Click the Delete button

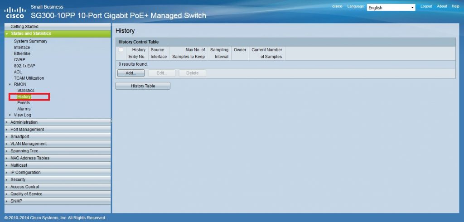(x=192, y=73)
